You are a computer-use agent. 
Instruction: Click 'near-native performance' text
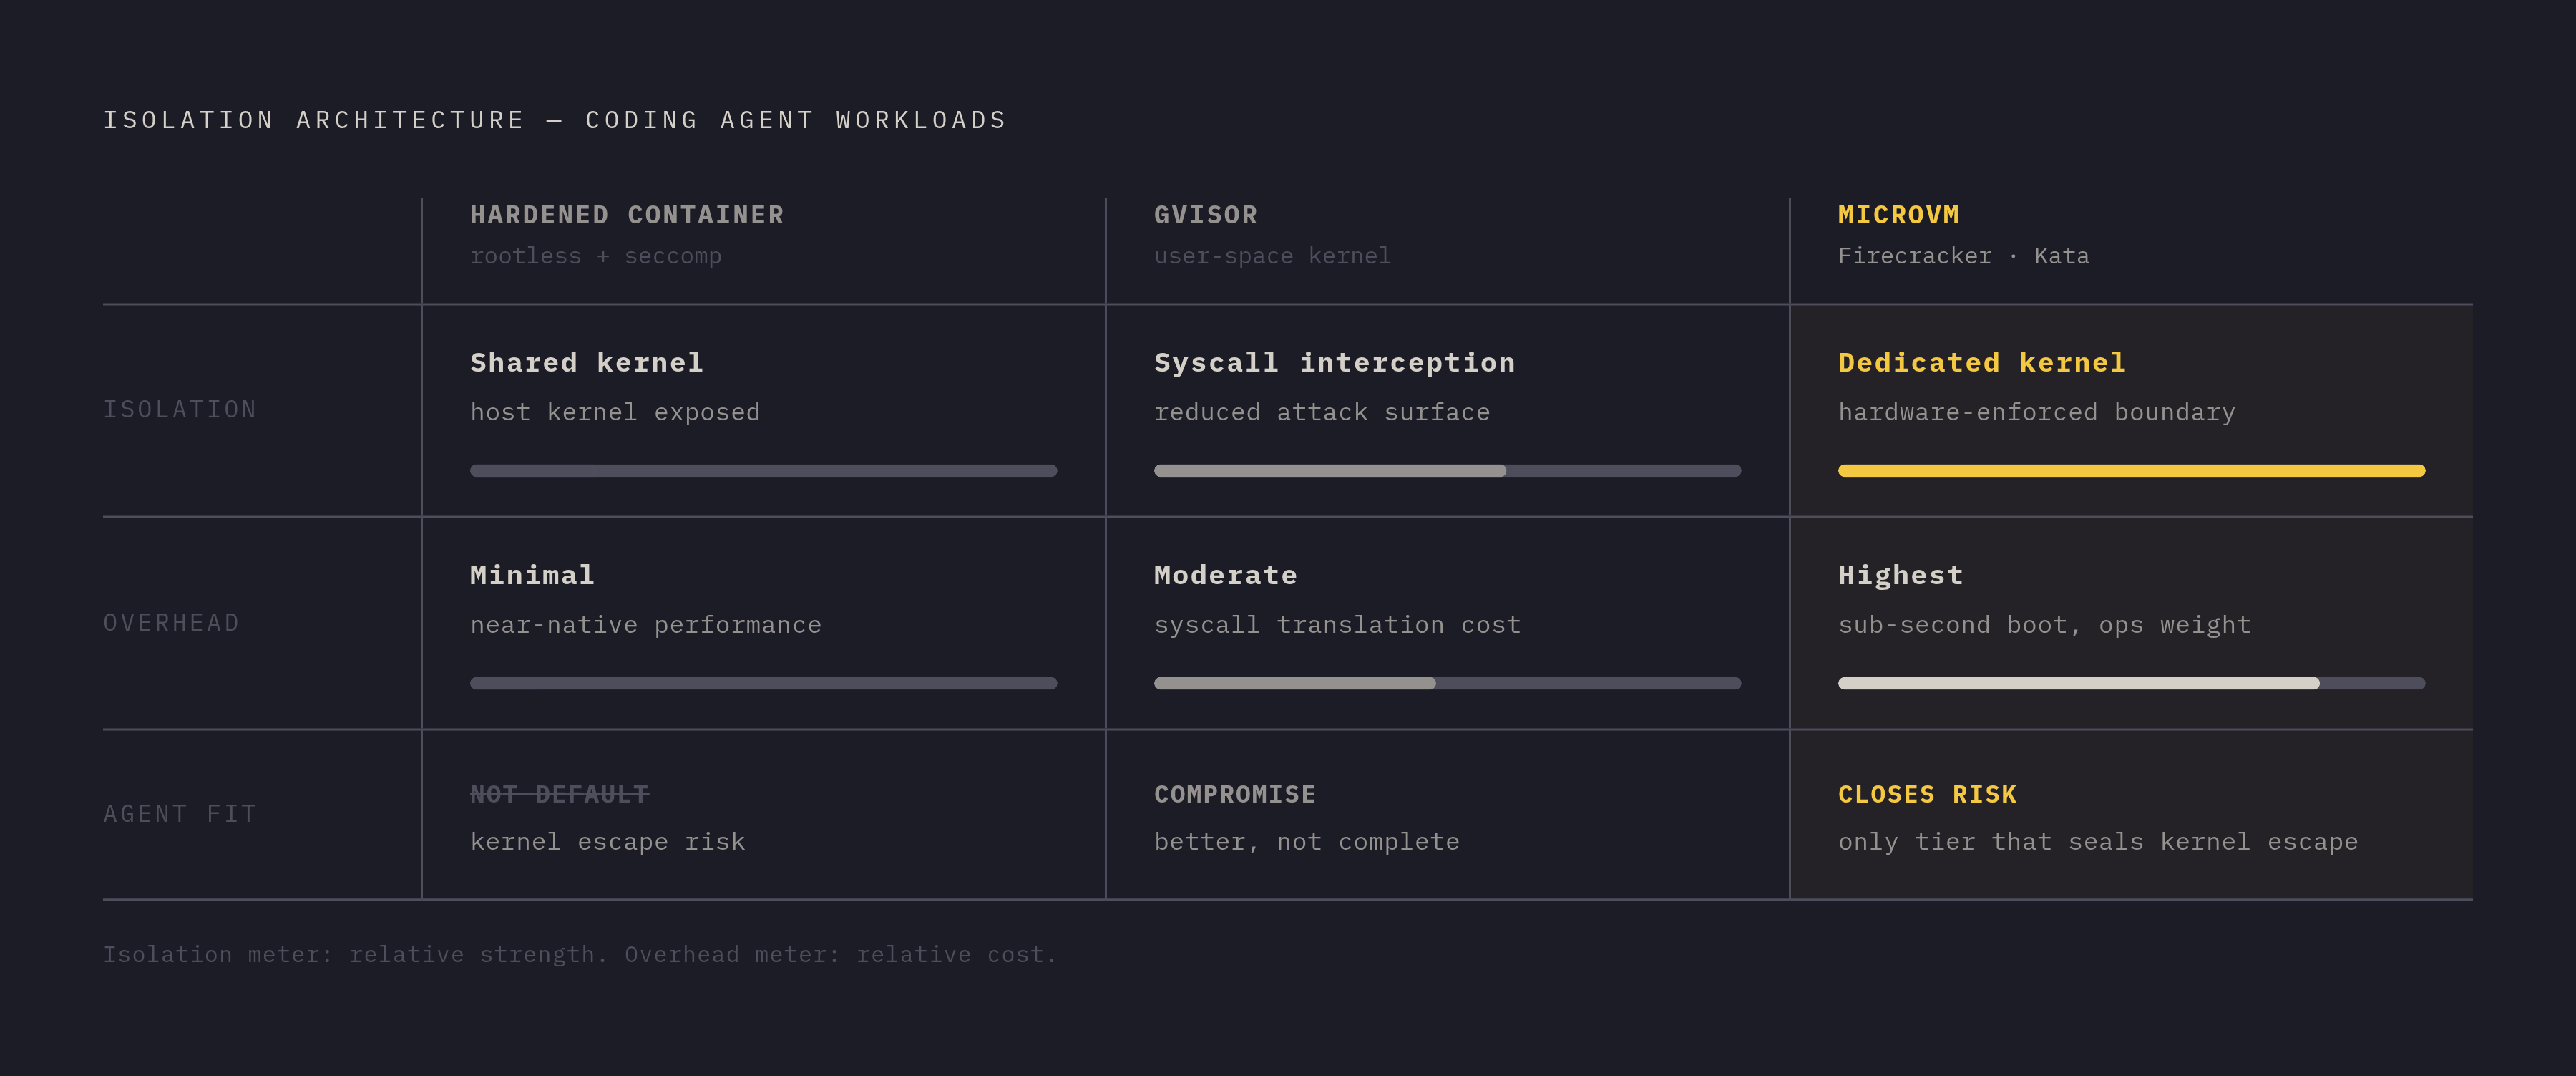645,624
